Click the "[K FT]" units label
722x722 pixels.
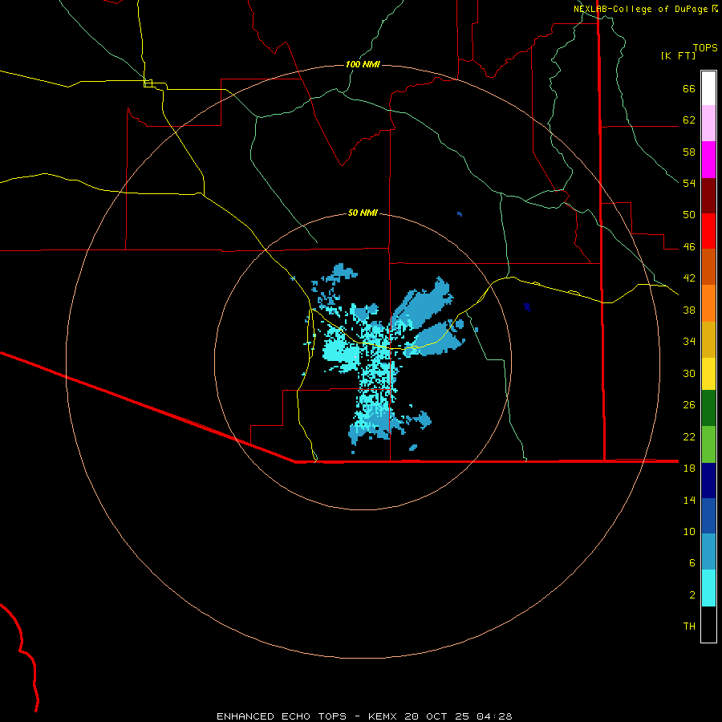point(678,56)
